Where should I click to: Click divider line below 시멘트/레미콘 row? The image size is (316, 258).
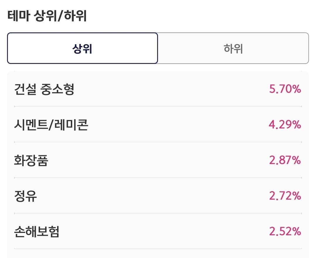coord(158,142)
